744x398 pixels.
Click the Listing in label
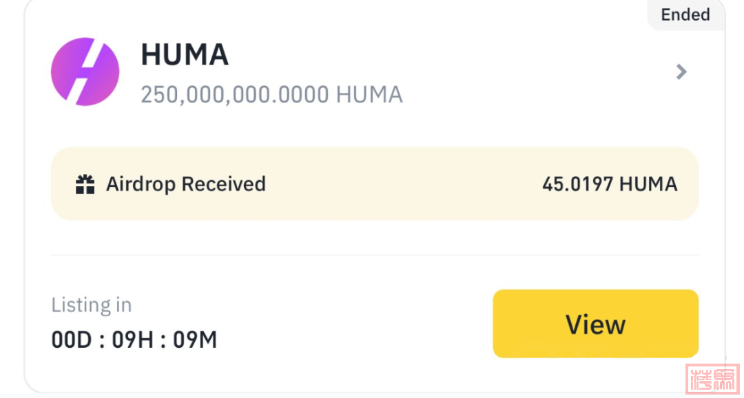(x=91, y=305)
